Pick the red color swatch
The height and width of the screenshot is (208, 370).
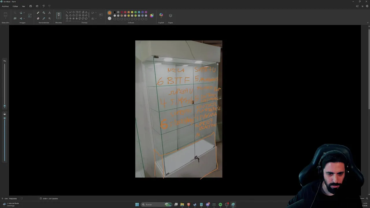(x=125, y=12)
